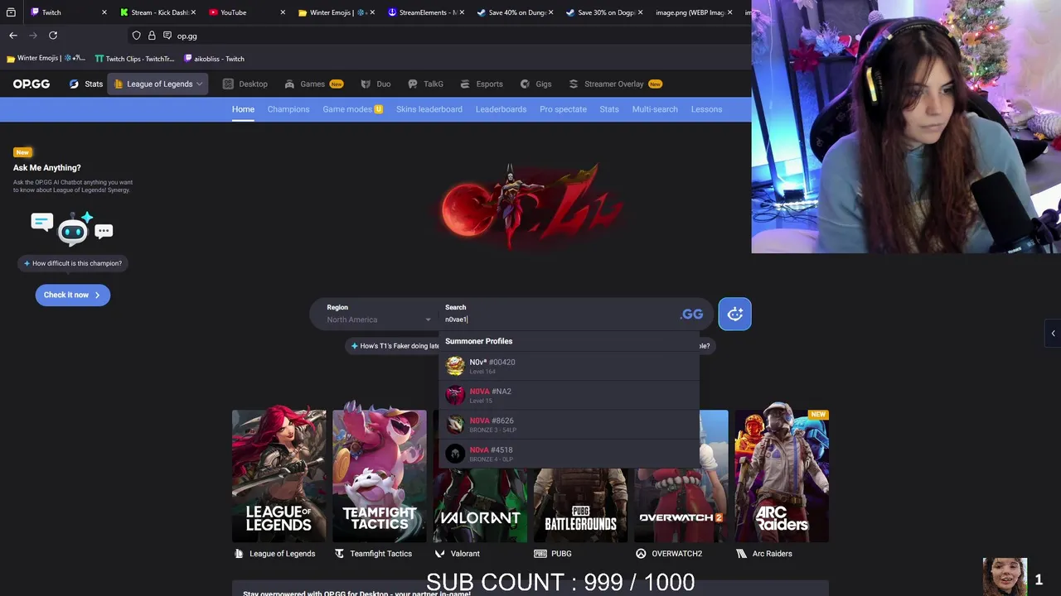The image size is (1061, 596).
Task: Select summoner profile N0VA #8626
Action: [569, 424]
